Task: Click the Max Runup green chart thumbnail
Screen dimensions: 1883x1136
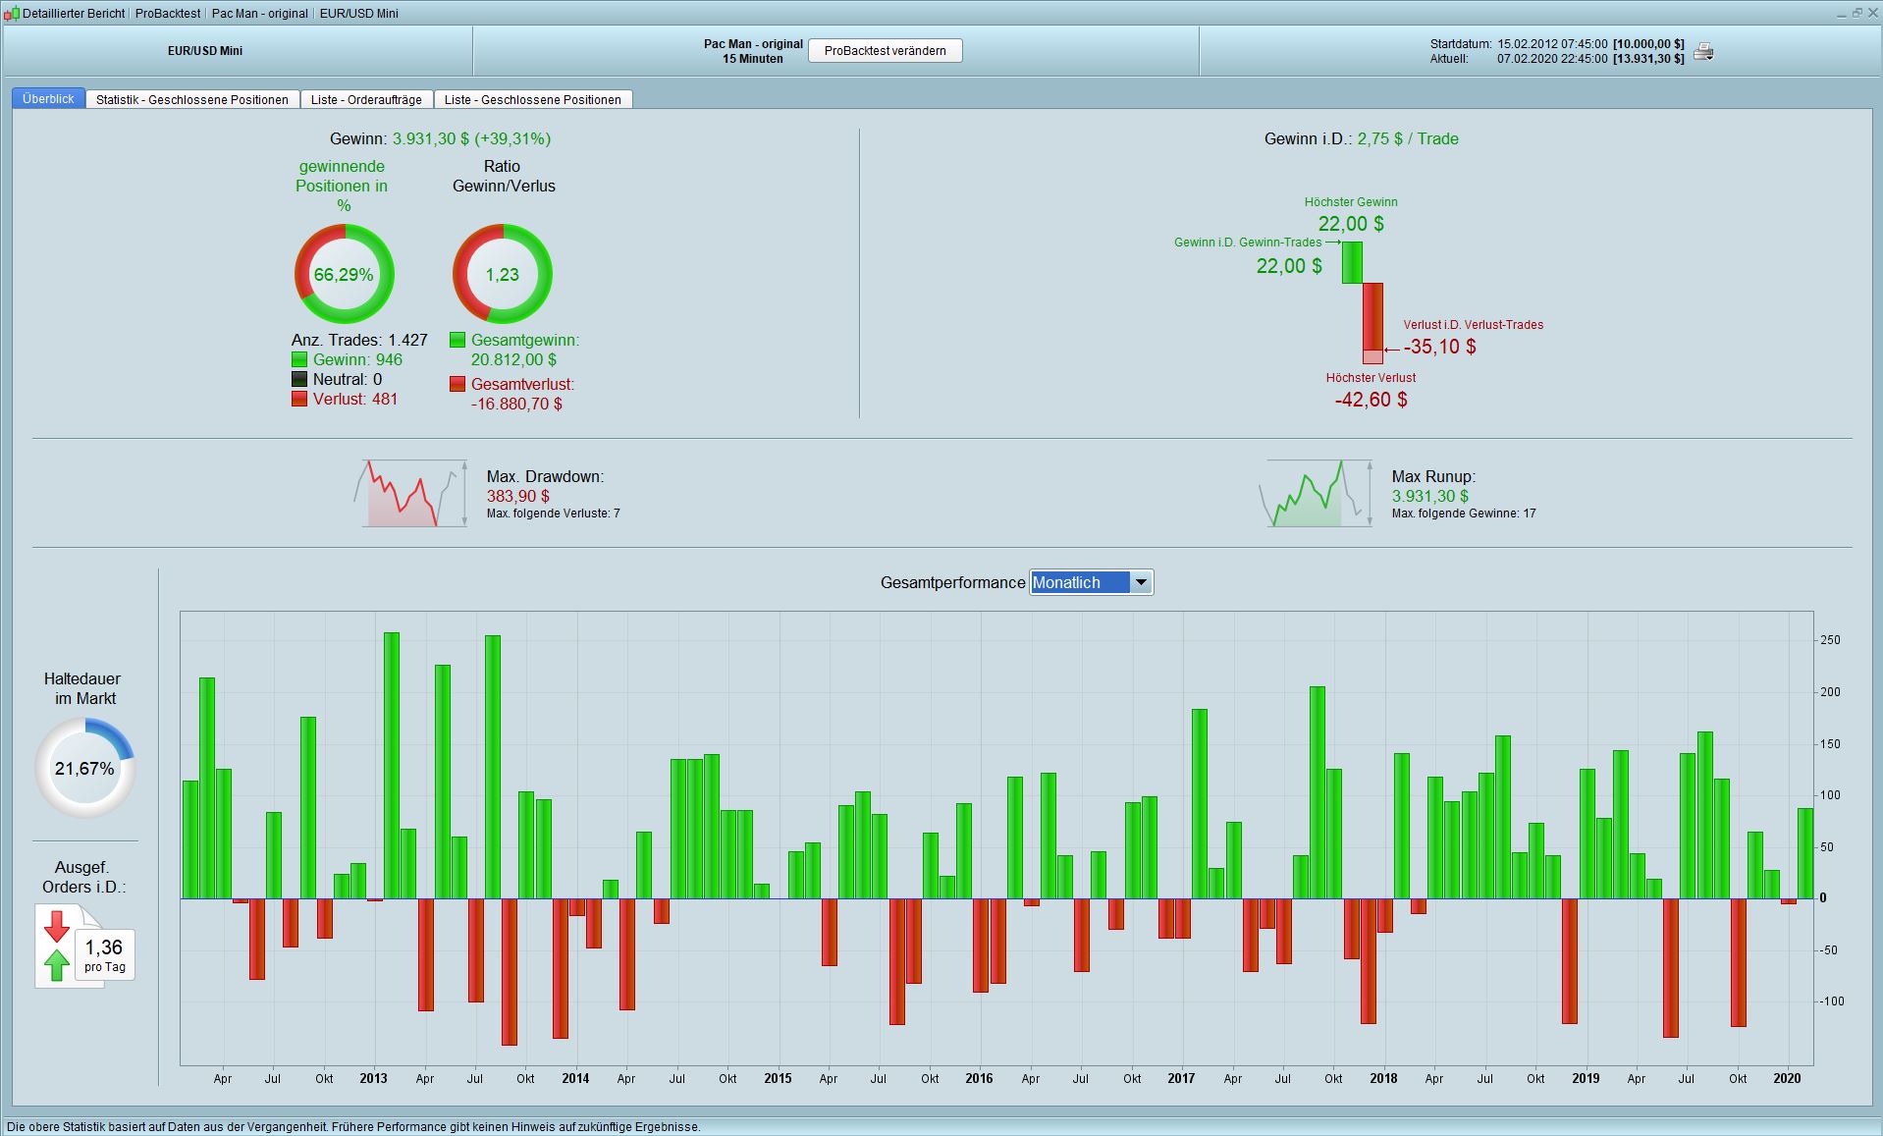Action: coord(1317,493)
